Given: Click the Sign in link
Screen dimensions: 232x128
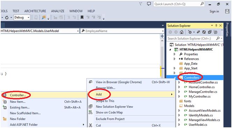Looking at the screenshot, I should pos(214,12).
